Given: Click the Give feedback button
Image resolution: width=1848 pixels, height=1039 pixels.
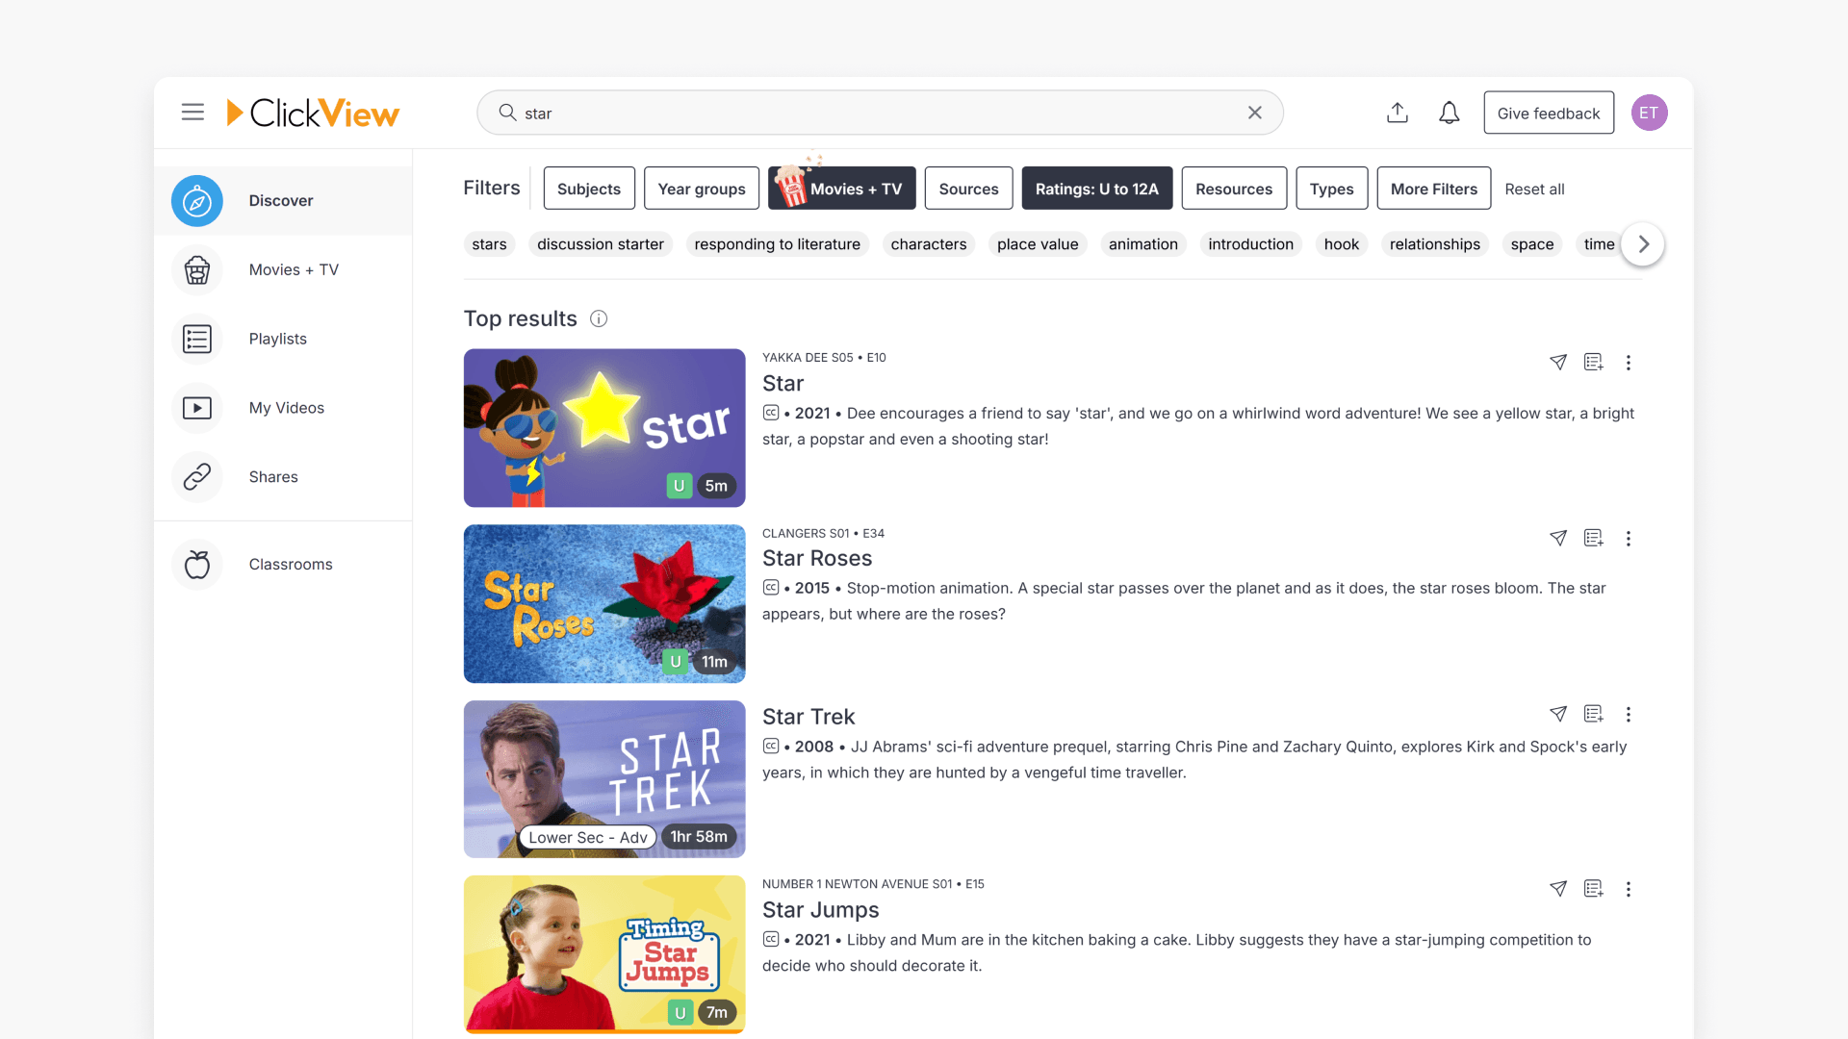Looking at the screenshot, I should (x=1549, y=113).
